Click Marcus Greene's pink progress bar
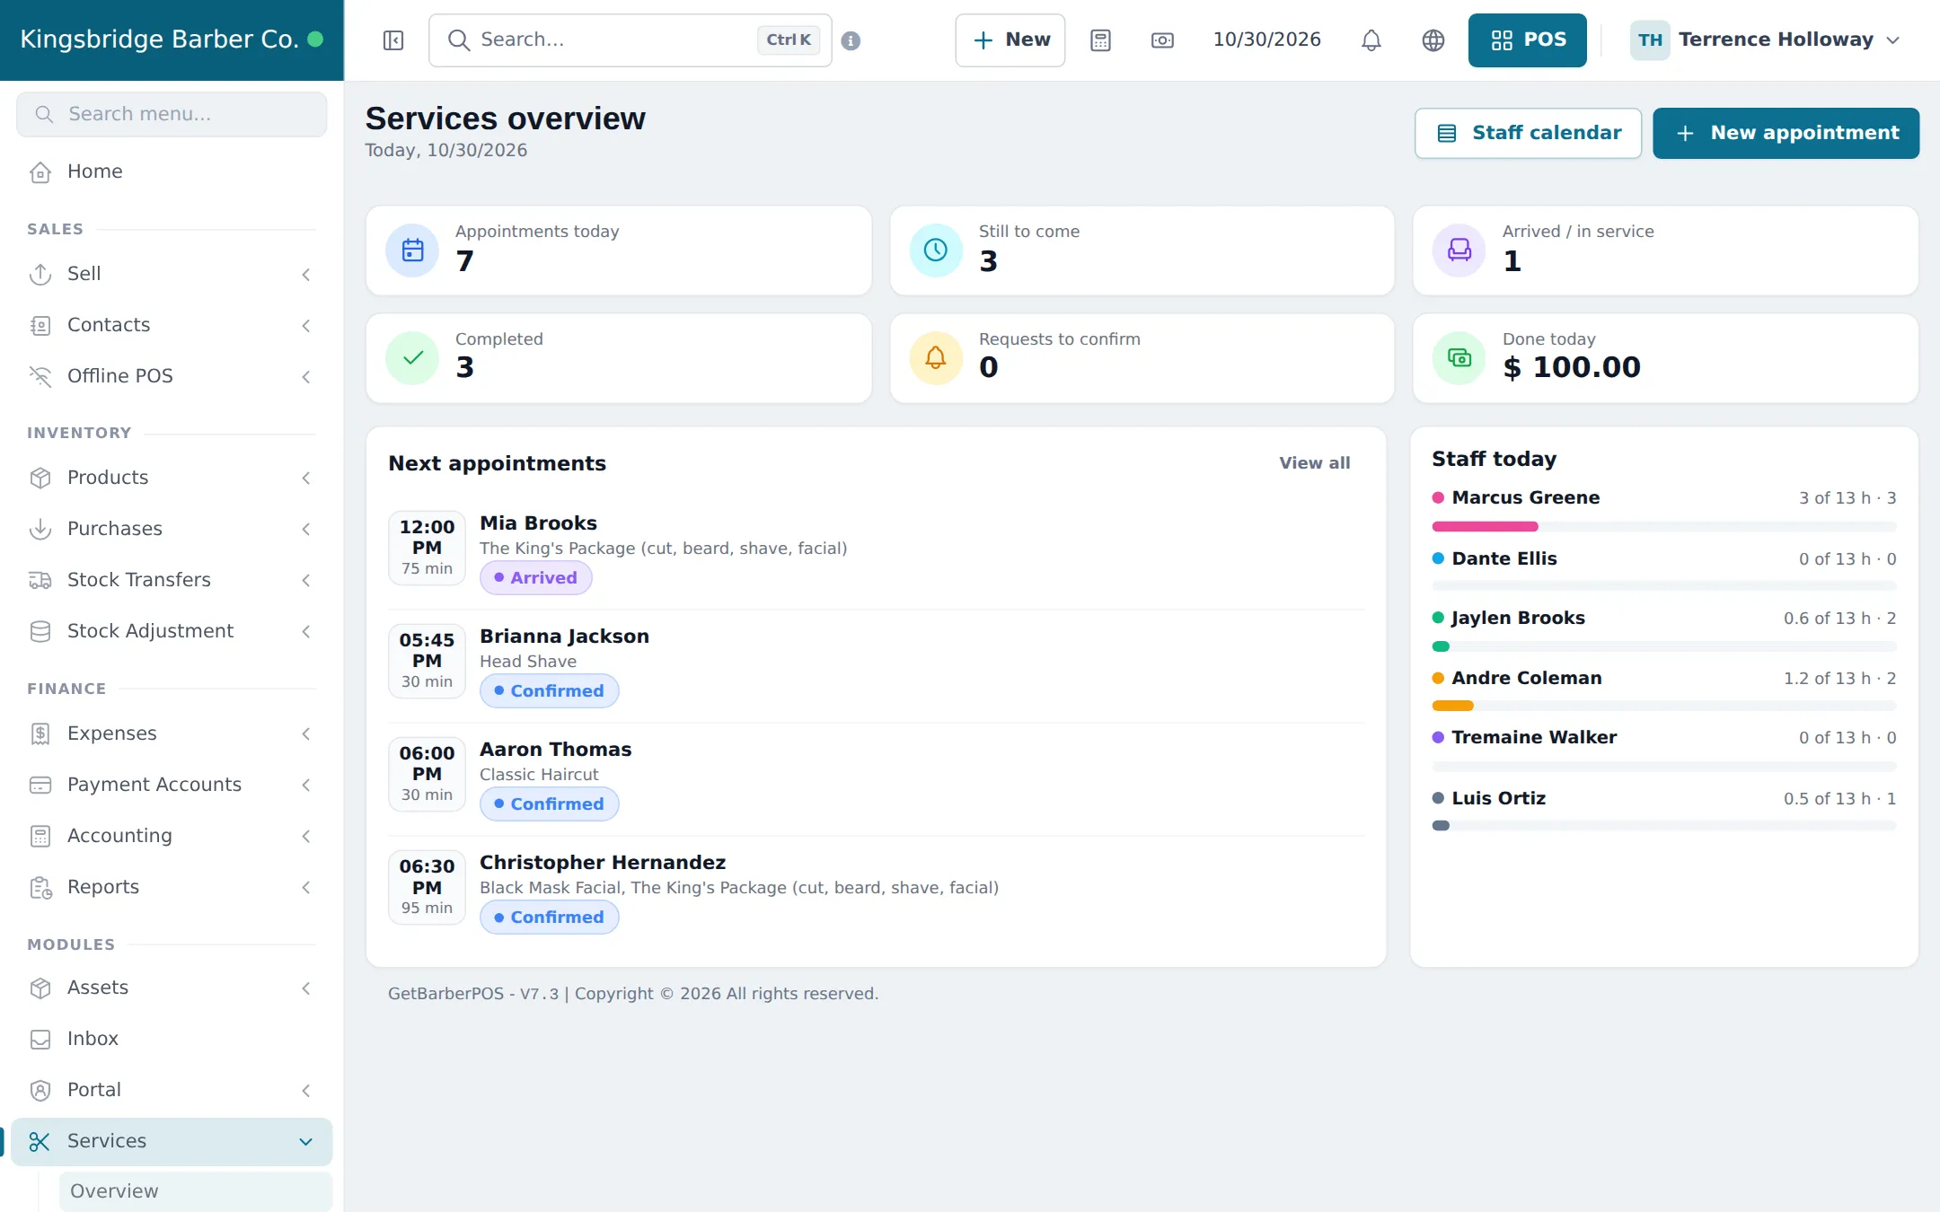This screenshot has height=1212, width=1940. (1485, 527)
